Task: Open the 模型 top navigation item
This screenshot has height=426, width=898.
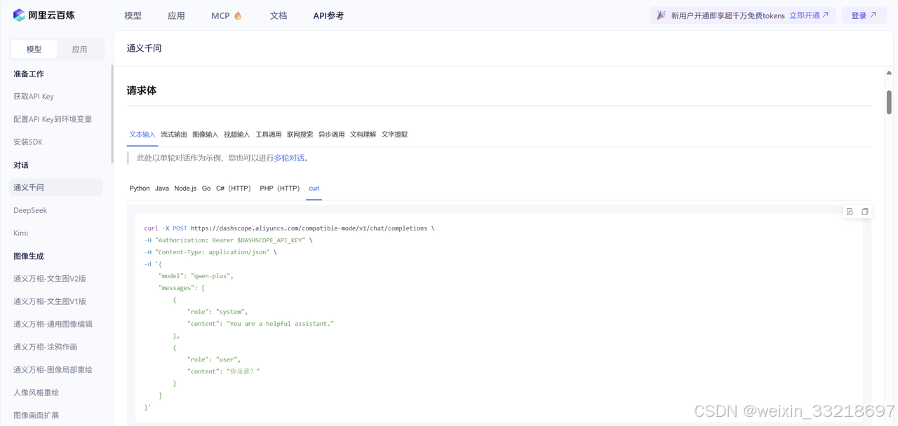Action: pos(133,15)
